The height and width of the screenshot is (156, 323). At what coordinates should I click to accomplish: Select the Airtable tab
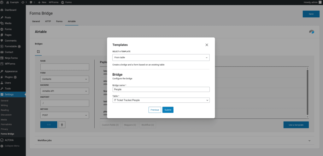point(72,21)
